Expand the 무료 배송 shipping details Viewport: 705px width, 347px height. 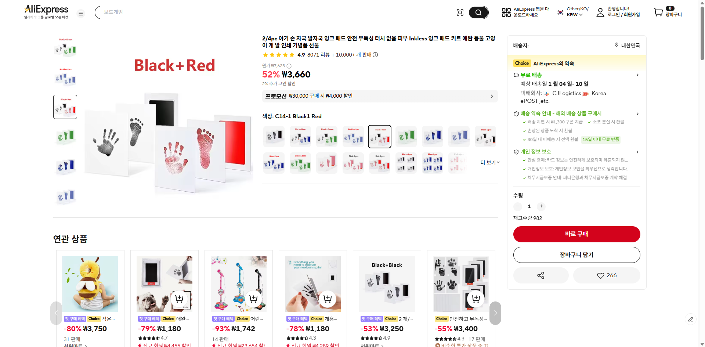[x=637, y=75]
